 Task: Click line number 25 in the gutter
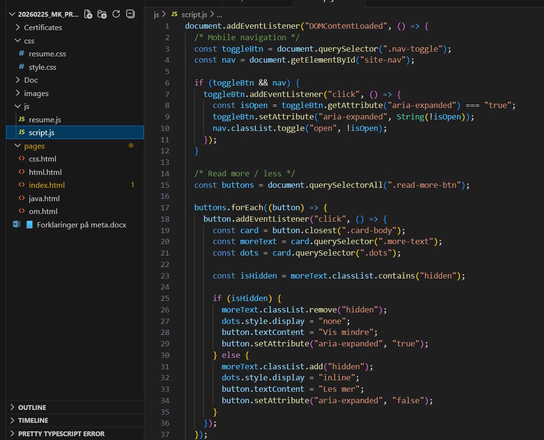pos(165,298)
